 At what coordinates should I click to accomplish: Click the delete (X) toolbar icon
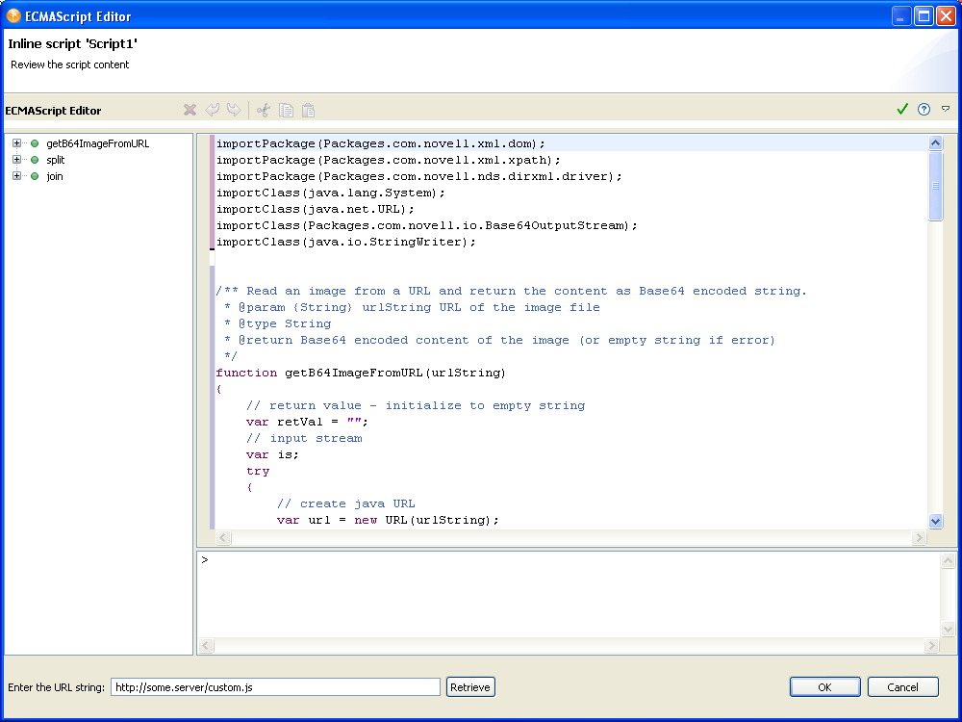pos(190,110)
